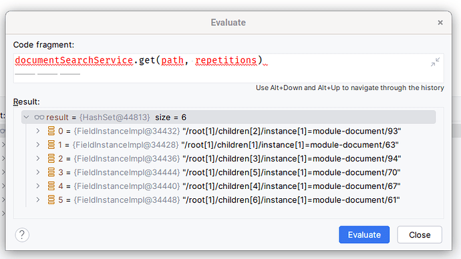The height and width of the screenshot is (259, 461).
Task: Select the path ending module-document/61
Action: coord(291,200)
